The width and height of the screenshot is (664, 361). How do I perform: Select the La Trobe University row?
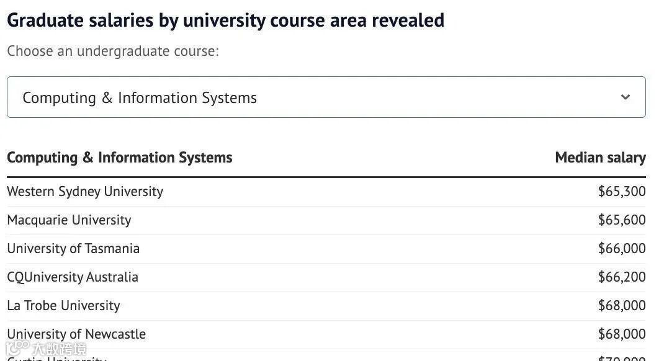point(326,306)
